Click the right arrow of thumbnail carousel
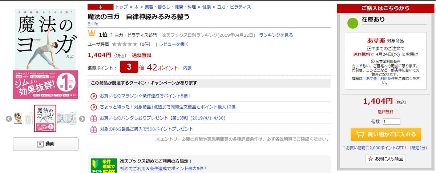The image size is (436, 173). (x=82, y=118)
